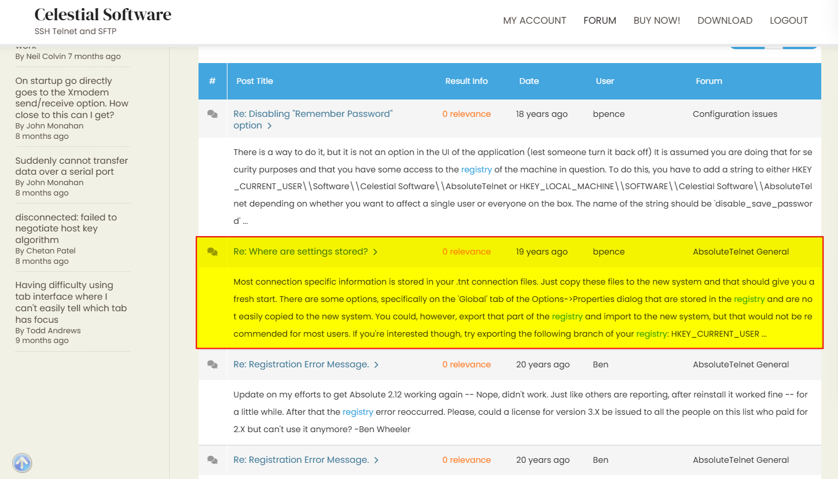The width and height of the screenshot is (838, 479).
Task: Open the DOWNLOAD page from the navigation
Action: tap(725, 20)
